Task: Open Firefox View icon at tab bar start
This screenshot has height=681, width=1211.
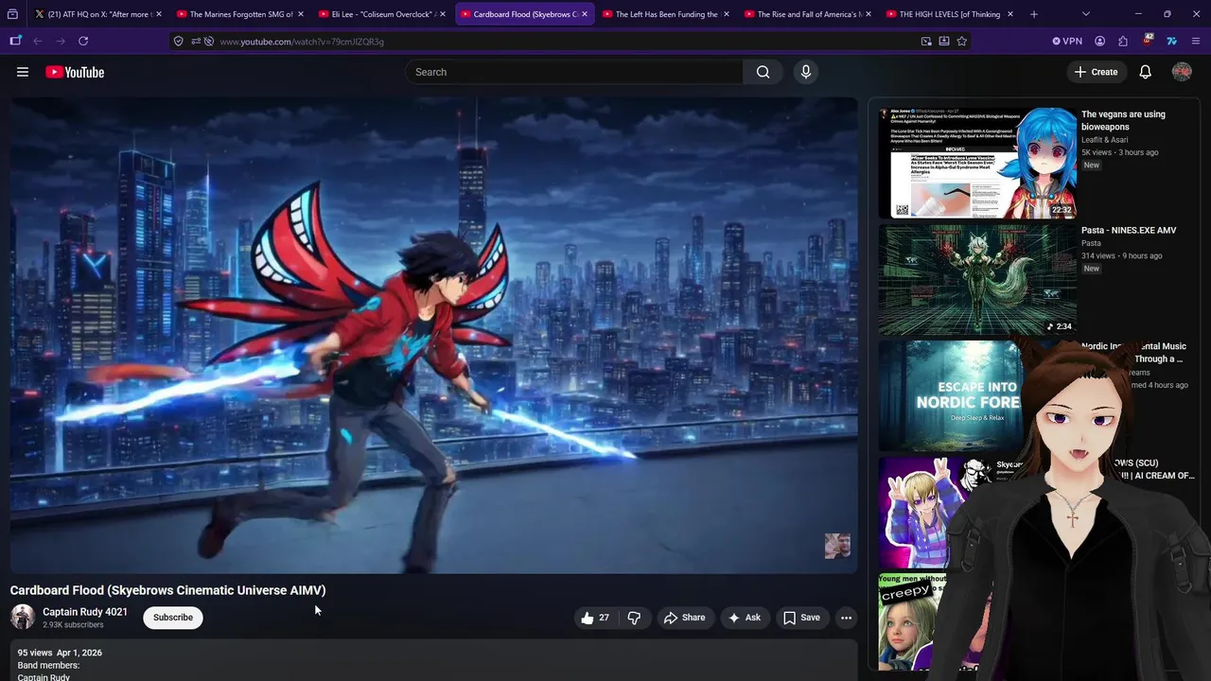Action: [12, 14]
